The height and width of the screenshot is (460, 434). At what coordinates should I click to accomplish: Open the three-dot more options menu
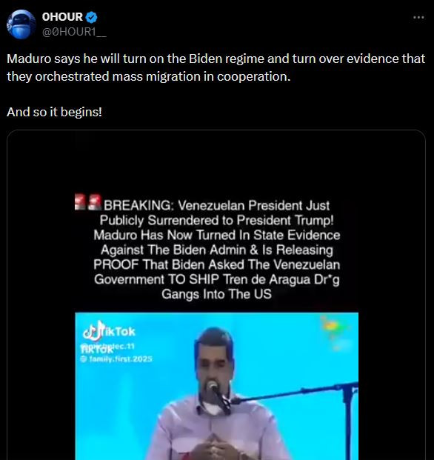coord(418,18)
